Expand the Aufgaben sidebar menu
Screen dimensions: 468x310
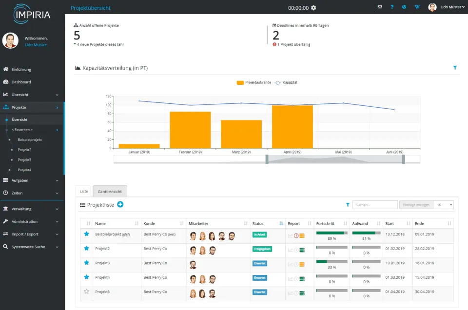32,180
